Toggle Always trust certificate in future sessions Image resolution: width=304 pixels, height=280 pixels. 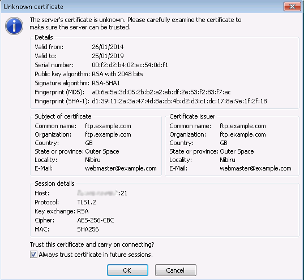[33, 255]
